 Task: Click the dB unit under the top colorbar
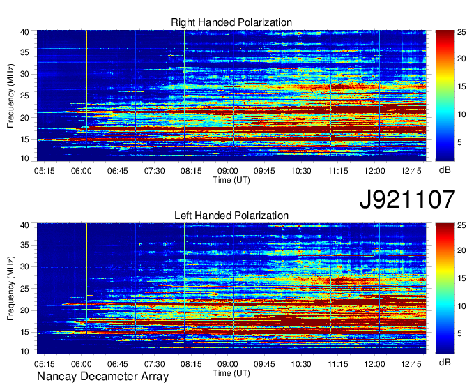click(445, 170)
